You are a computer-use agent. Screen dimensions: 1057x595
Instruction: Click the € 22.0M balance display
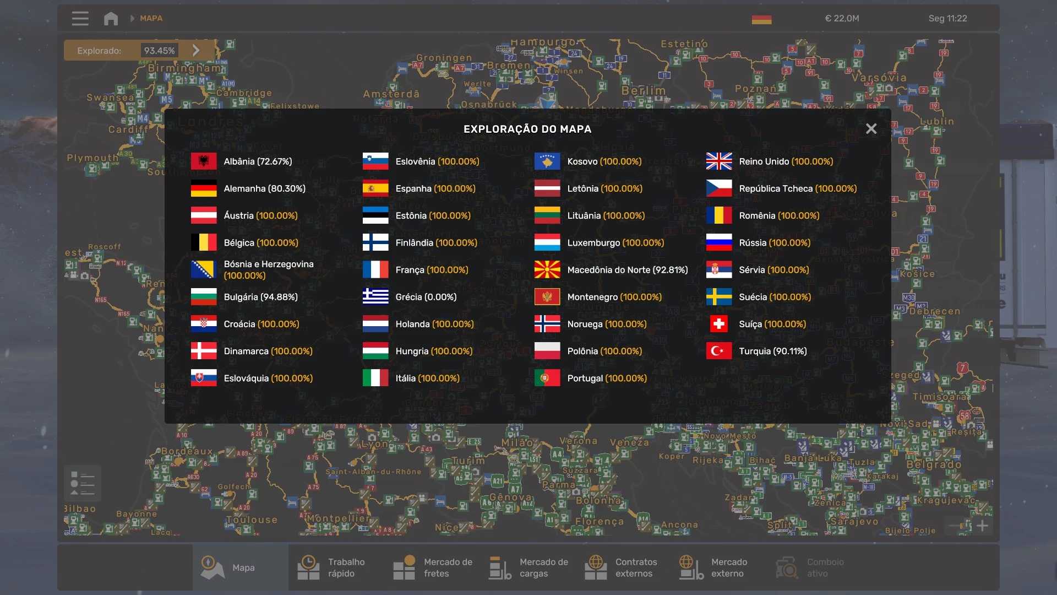pyautogui.click(x=842, y=18)
